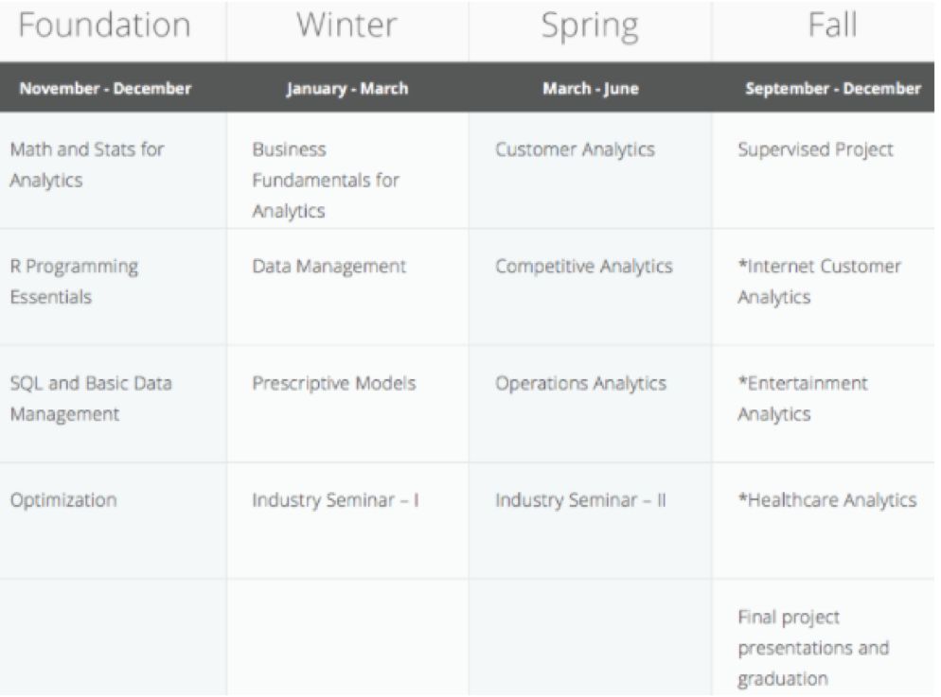Screen dimensions: 941x697
Task: Click the Customer Analytics course
Action: (575, 149)
